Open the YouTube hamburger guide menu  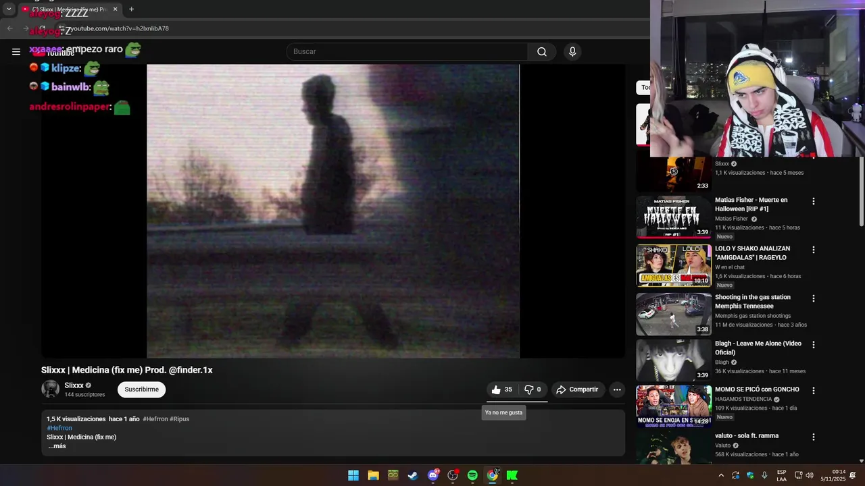tap(16, 51)
